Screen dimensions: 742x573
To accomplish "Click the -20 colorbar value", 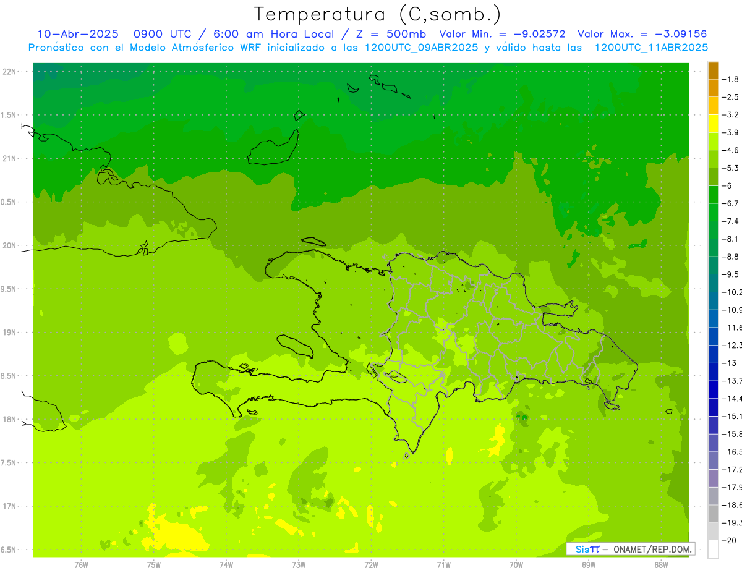I will pyautogui.click(x=730, y=540).
